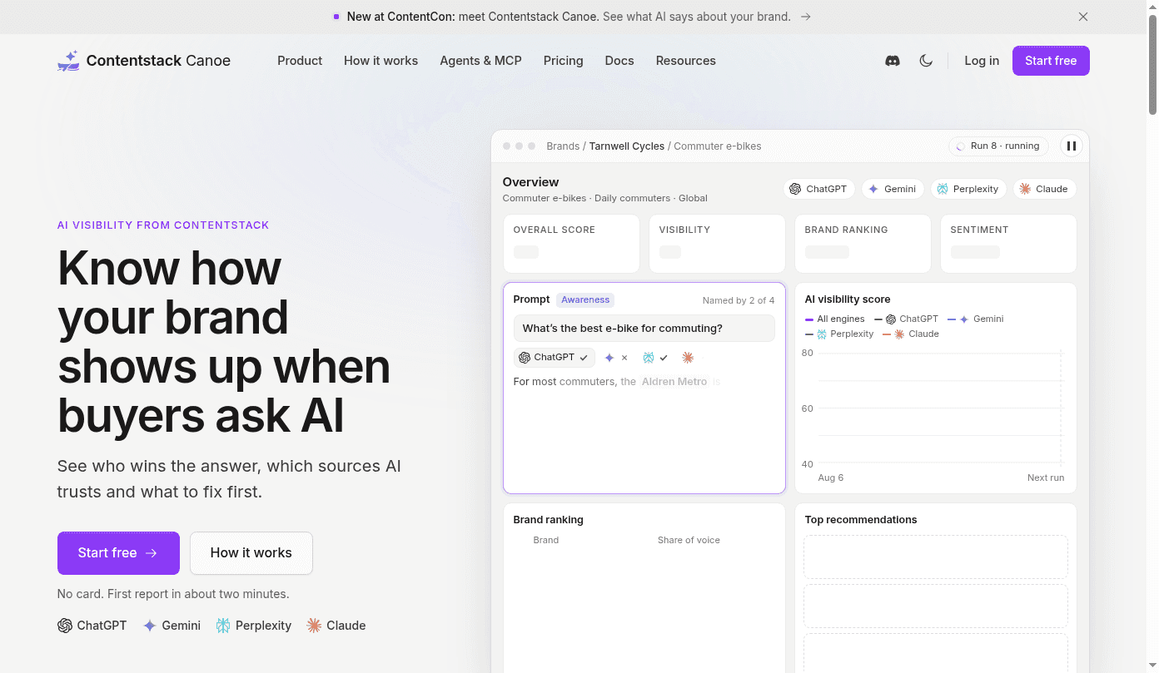Click Perplexity logo under hero buttons

(254, 626)
